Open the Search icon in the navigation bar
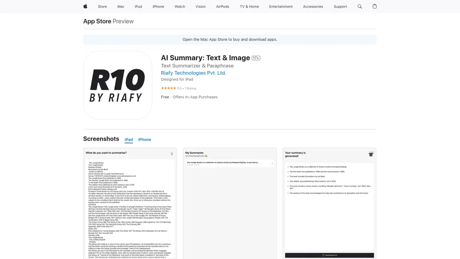 tap(359, 6)
